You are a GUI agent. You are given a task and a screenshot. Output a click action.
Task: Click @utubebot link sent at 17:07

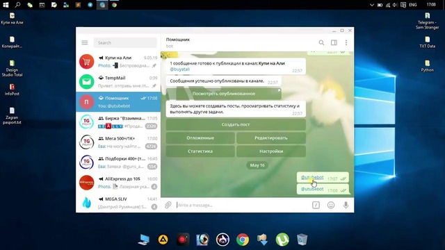click(312, 178)
